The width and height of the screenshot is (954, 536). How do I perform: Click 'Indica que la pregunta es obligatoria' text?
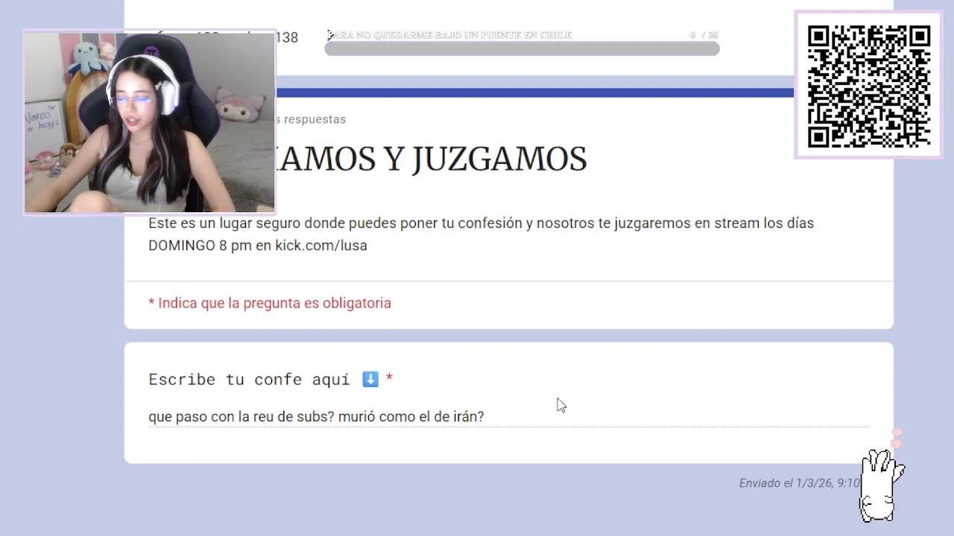[274, 303]
